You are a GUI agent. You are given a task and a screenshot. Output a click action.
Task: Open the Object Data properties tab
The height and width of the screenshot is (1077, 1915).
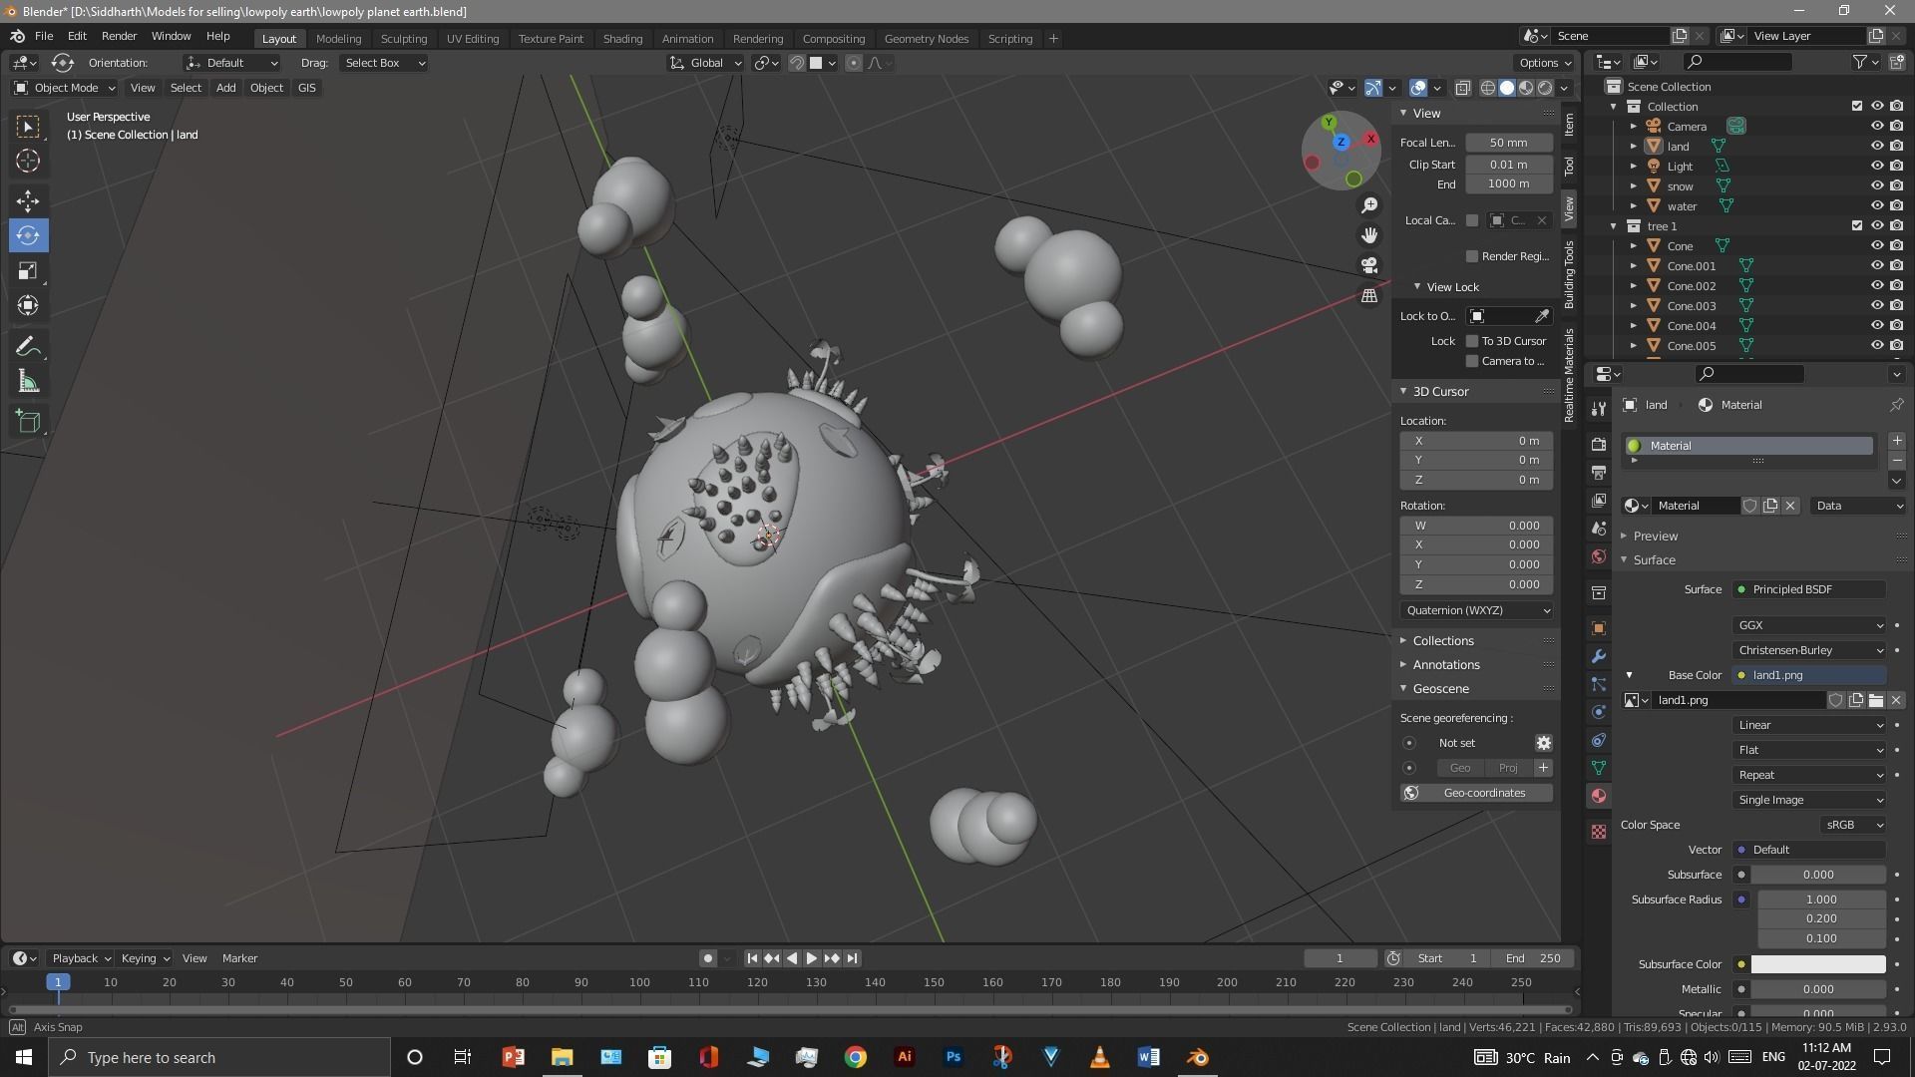pos(1599,768)
